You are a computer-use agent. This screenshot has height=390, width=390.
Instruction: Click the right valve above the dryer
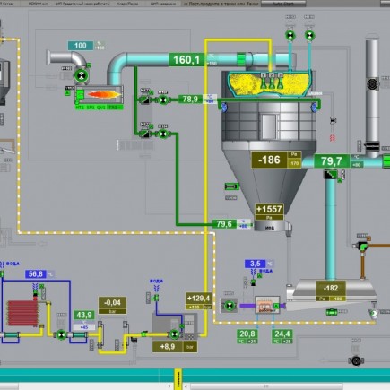click(x=309, y=35)
